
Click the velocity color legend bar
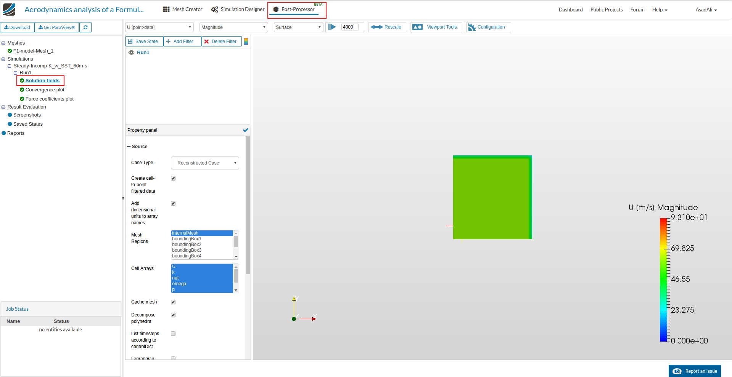[x=663, y=280]
